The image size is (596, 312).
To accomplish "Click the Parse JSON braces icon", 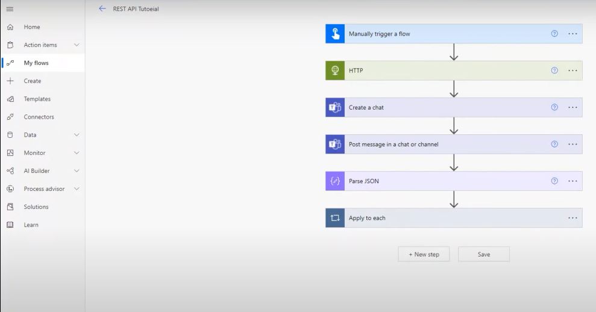I will point(335,181).
